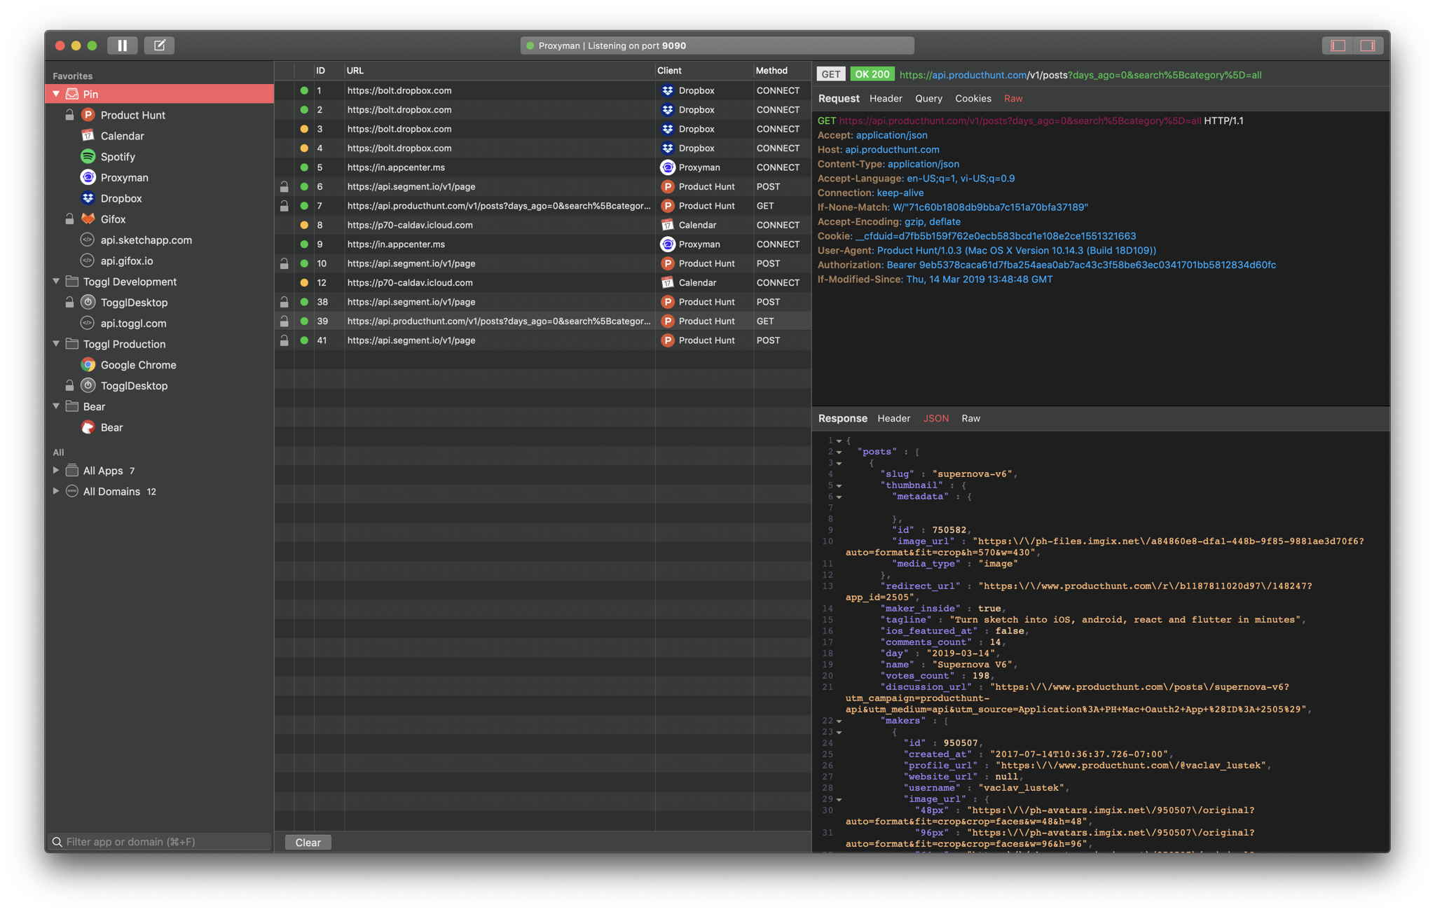Click the search magnifier icon in filter field
This screenshot has width=1435, height=912.
57,842
